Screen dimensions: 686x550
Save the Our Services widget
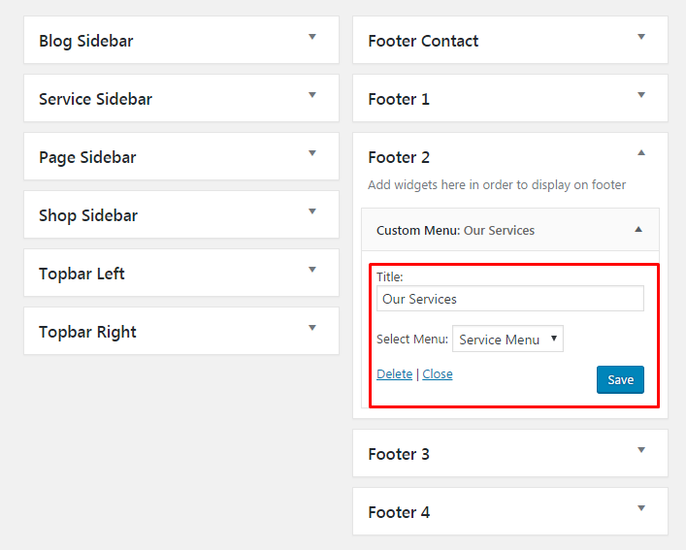[620, 379]
